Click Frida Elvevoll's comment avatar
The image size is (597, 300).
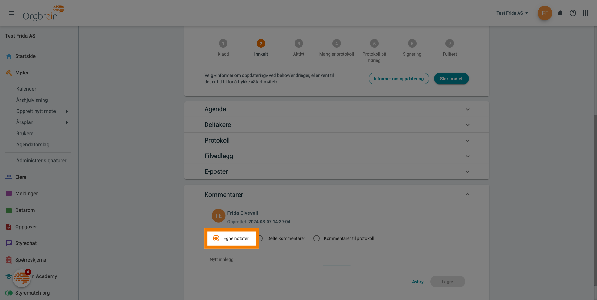219,216
